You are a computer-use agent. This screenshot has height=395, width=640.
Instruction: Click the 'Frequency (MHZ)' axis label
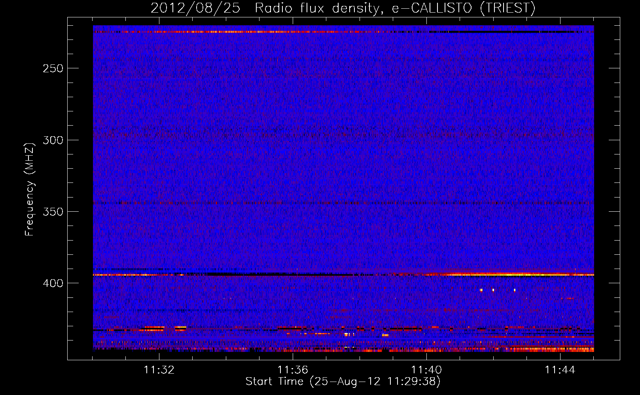(30, 190)
